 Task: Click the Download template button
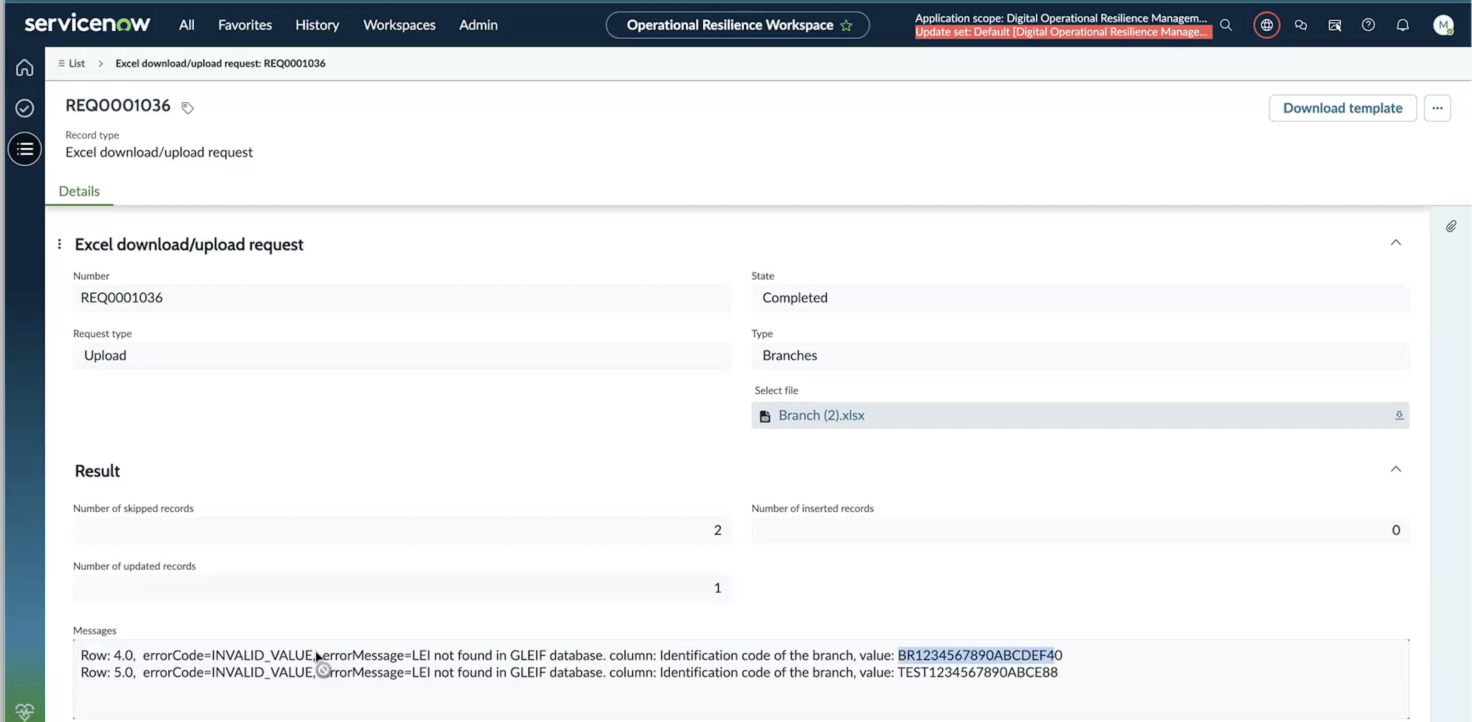[x=1343, y=108]
